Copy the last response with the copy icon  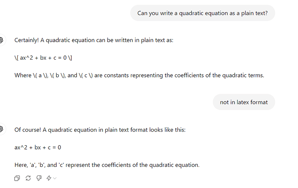click(17, 178)
